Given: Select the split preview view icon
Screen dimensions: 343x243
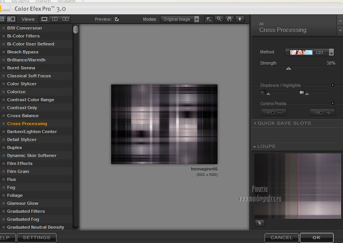Looking at the screenshot, I should tap(55, 19).
